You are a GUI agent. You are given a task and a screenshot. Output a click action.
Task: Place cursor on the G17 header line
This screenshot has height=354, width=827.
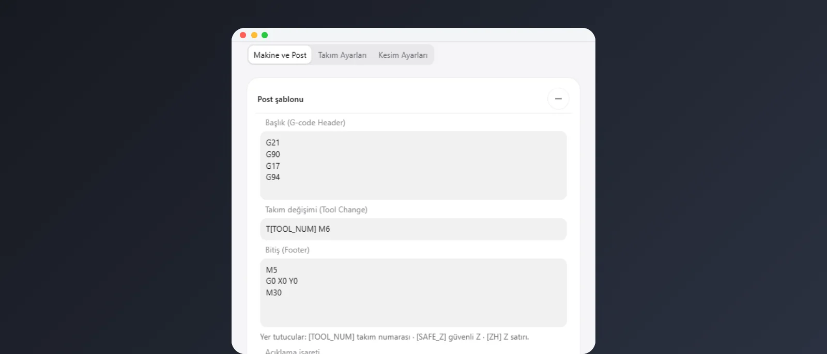click(273, 166)
